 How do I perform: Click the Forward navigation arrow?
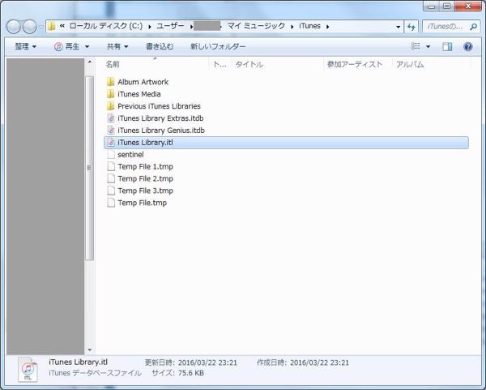[x=30, y=27]
